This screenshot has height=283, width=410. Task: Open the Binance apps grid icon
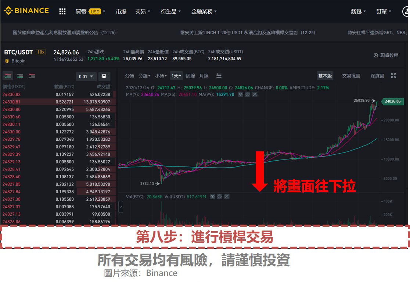tap(62, 11)
